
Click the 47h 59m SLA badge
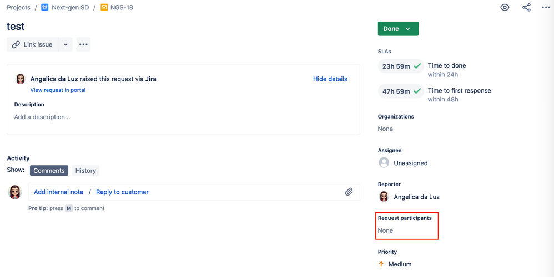pyautogui.click(x=401, y=91)
